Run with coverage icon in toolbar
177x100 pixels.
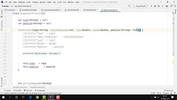point(159,6)
